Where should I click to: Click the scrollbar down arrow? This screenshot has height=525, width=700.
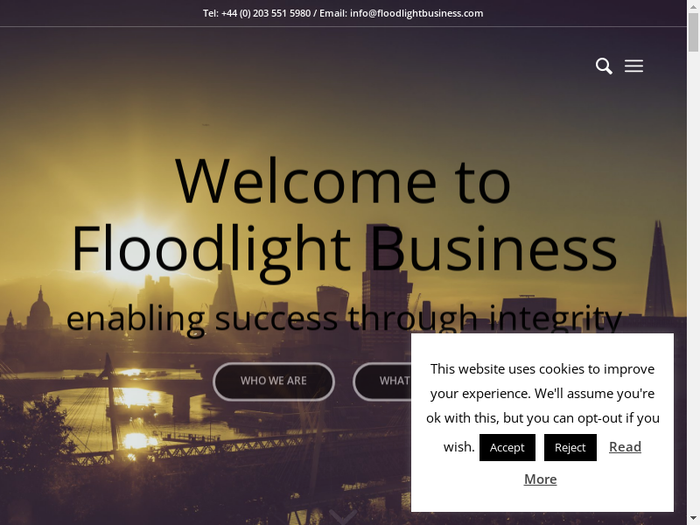(x=693, y=519)
